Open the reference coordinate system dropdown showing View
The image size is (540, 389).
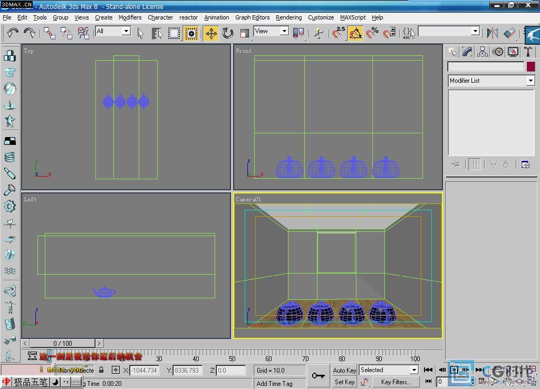(271, 31)
